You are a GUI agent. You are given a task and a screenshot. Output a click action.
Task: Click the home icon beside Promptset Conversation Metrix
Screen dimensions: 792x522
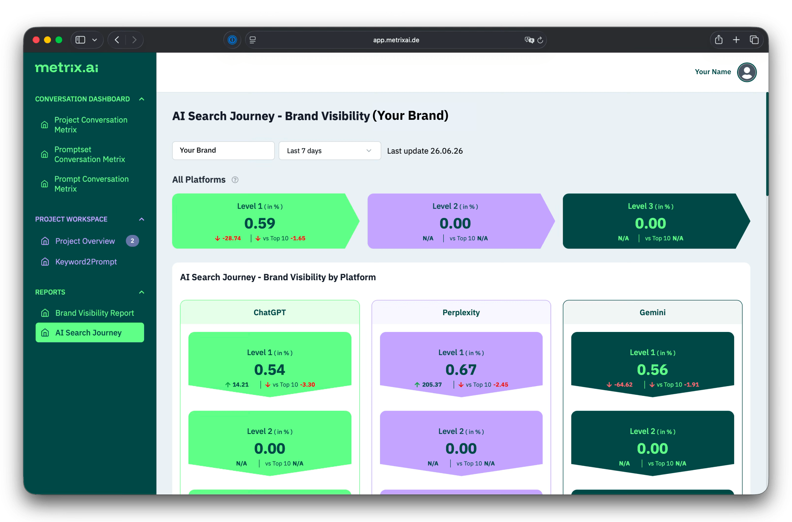coord(45,154)
